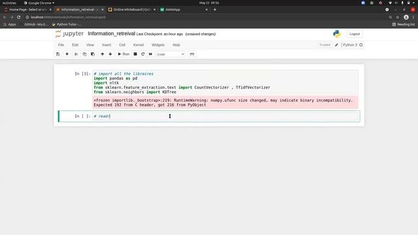Click the Python 3 kernel indicator circle

pos(361,45)
